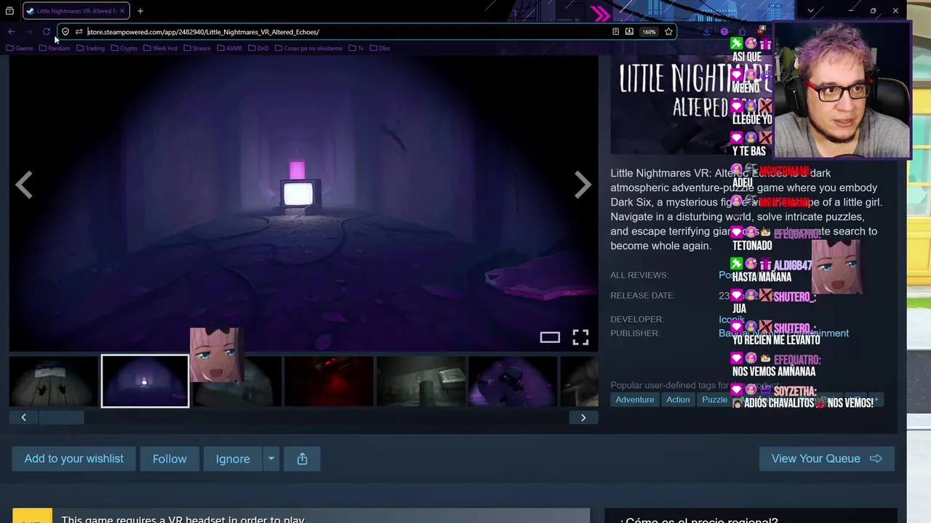Open the Bandai Namco Entertainment publisher link

784,333
